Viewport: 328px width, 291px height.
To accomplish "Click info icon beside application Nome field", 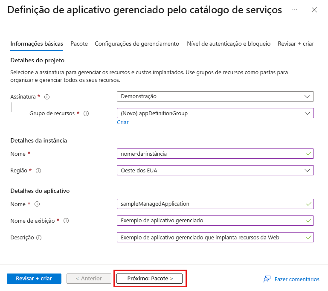I will [x=37, y=204].
